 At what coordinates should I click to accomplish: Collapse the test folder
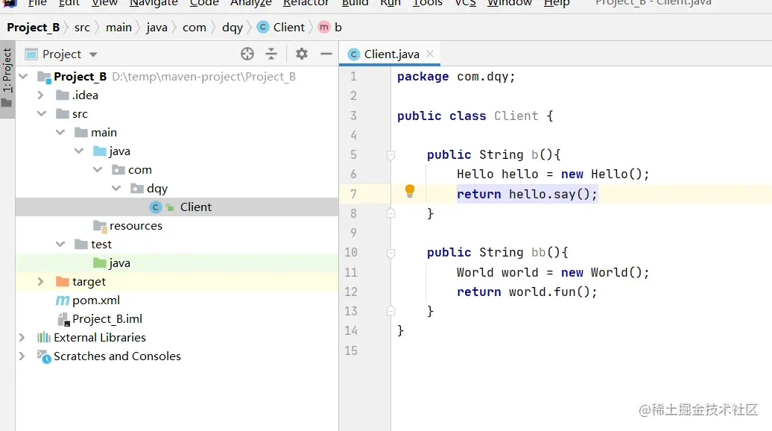point(60,244)
